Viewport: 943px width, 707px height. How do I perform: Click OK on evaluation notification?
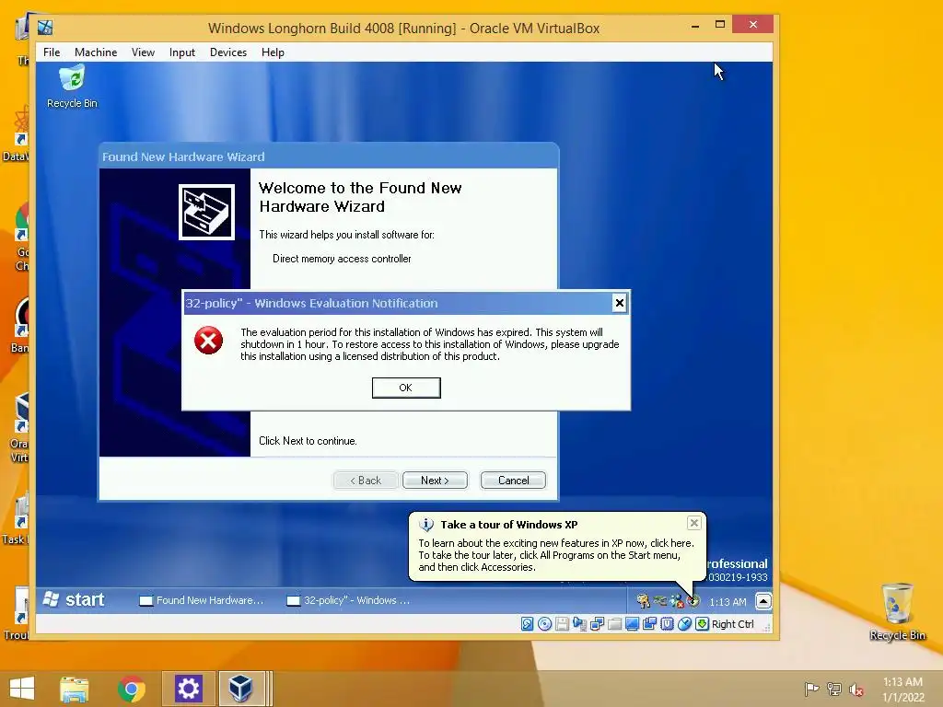point(406,388)
